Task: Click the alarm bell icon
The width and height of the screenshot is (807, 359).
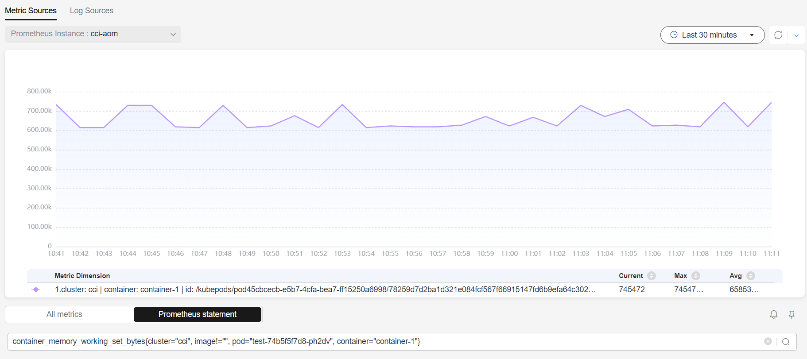Action: click(x=774, y=314)
